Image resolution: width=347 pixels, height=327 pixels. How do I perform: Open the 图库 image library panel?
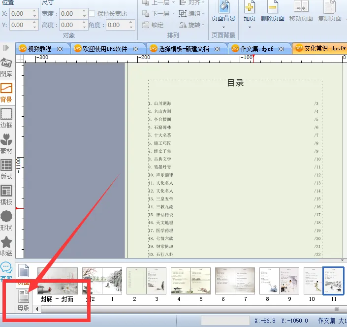(6, 67)
